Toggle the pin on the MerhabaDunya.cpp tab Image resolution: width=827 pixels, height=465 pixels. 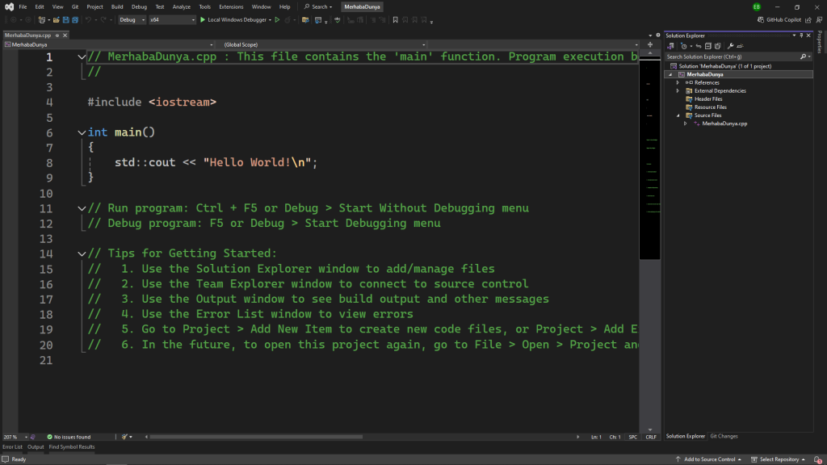point(58,36)
